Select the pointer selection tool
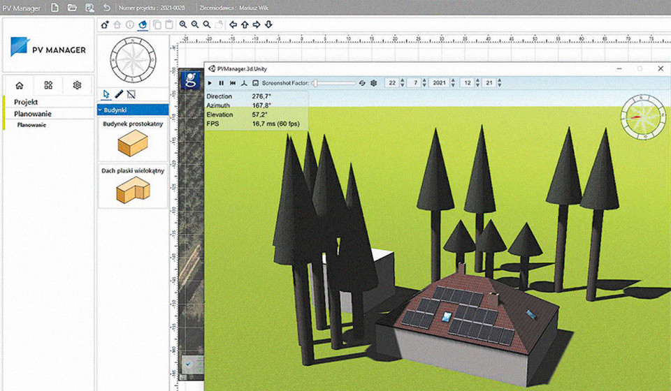Screen dimensions: 671x391 [x=106, y=94]
